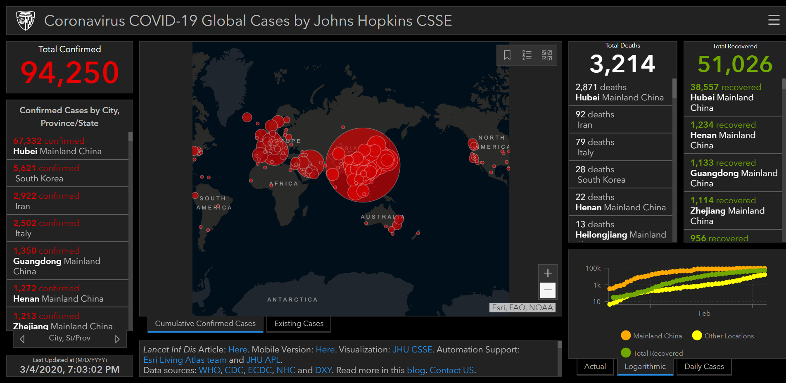Screen dimensions: 786x383
Task: Click the Last Updated timestamp
Action: point(70,369)
